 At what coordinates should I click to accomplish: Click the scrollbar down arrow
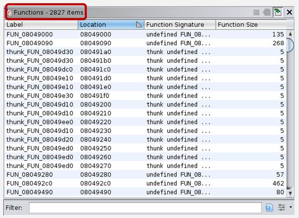click(x=291, y=193)
